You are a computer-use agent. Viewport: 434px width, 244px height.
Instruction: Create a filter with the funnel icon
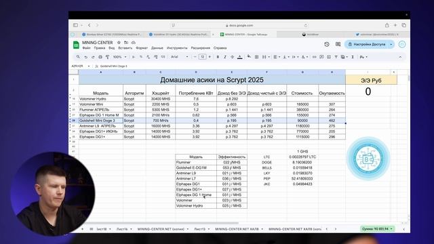pyautogui.click(x=336, y=57)
